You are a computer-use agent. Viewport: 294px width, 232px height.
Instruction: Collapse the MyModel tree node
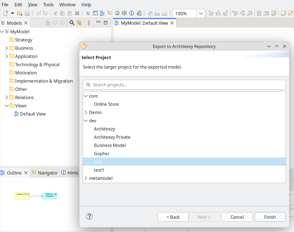(2, 32)
